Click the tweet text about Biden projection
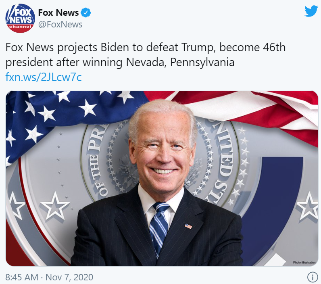This screenshot has height=284, width=321. pyautogui.click(x=145, y=55)
